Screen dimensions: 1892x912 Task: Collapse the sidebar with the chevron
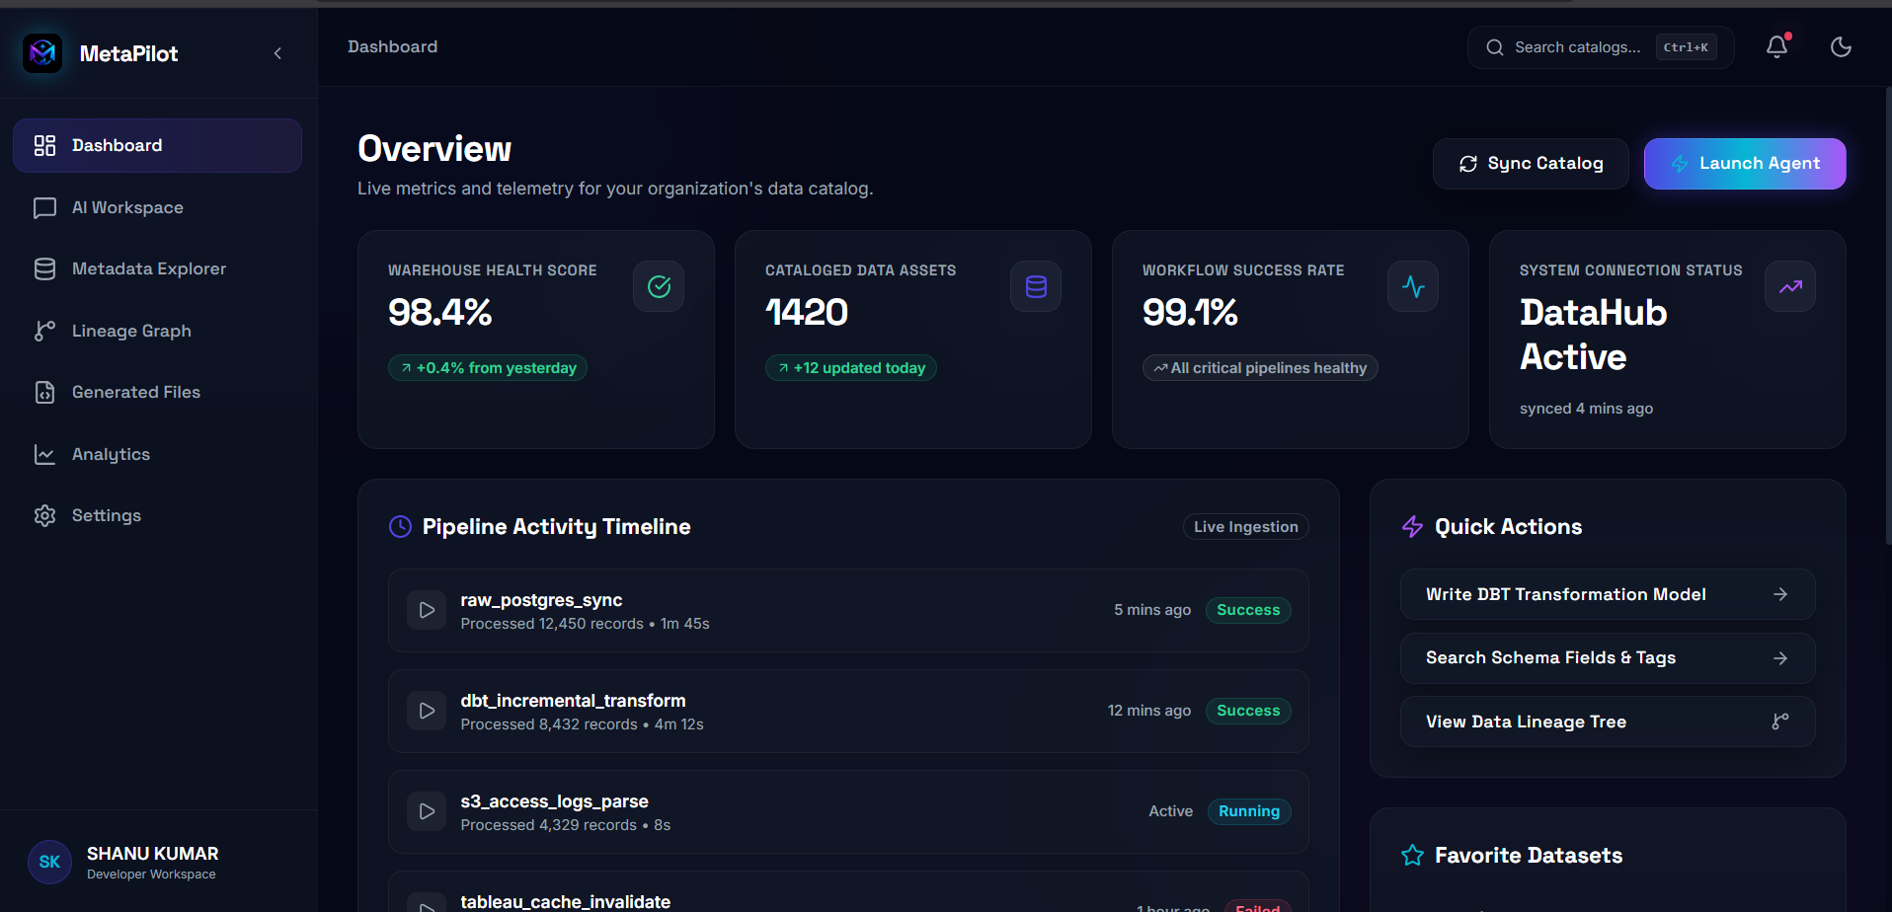pos(277,53)
